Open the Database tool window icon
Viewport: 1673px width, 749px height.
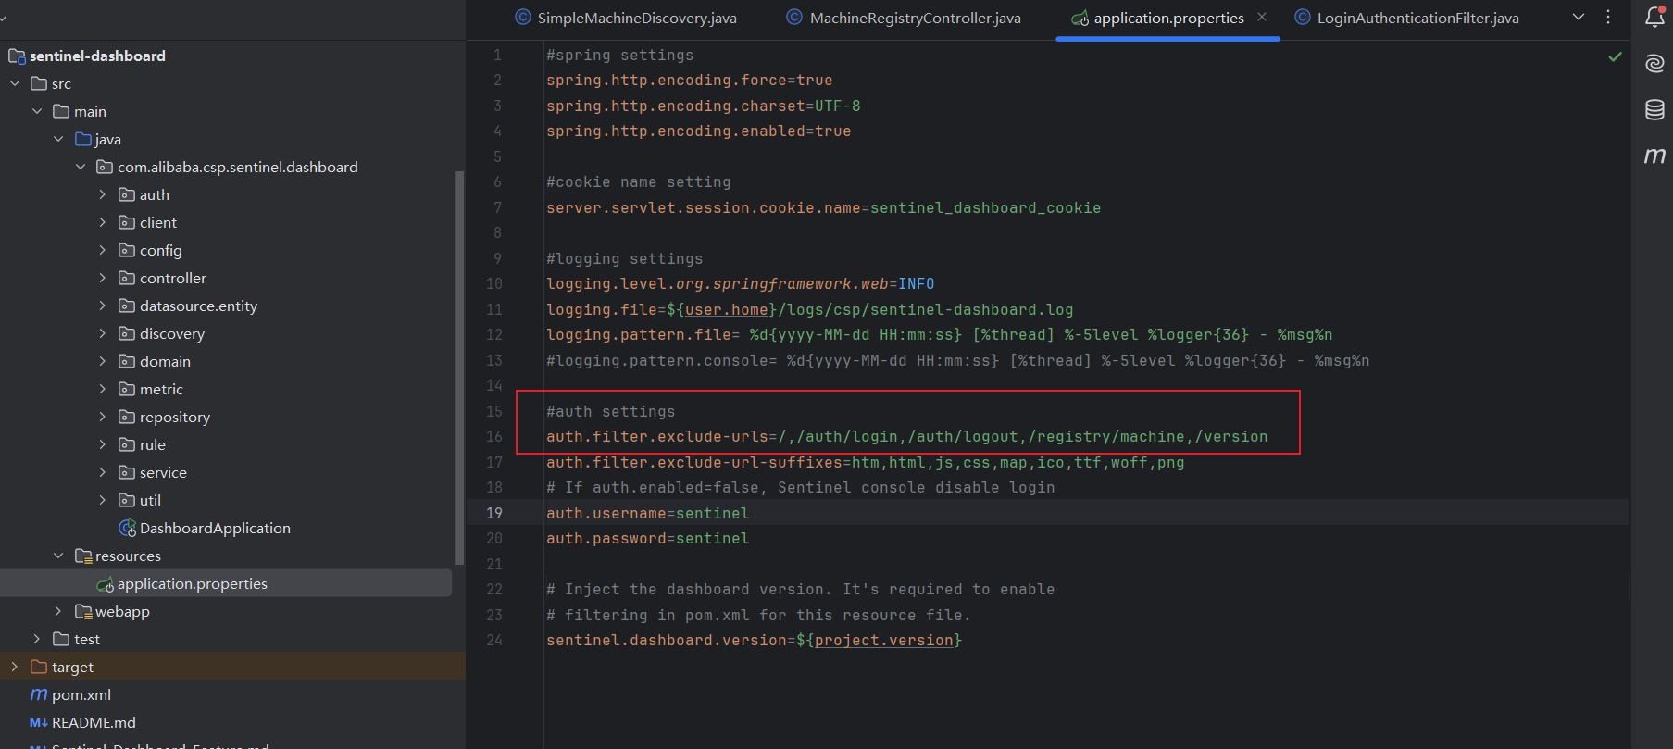pyautogui.click(x=1654, y=109)
